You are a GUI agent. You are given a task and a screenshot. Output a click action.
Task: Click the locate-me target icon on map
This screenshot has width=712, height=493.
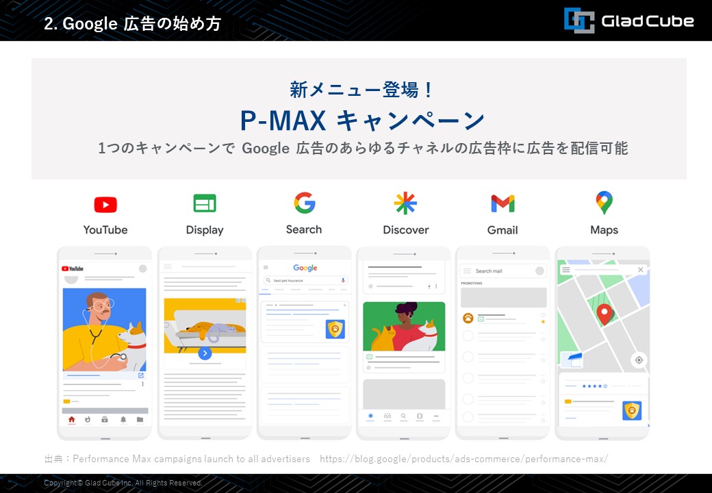(x=639, y=360)
